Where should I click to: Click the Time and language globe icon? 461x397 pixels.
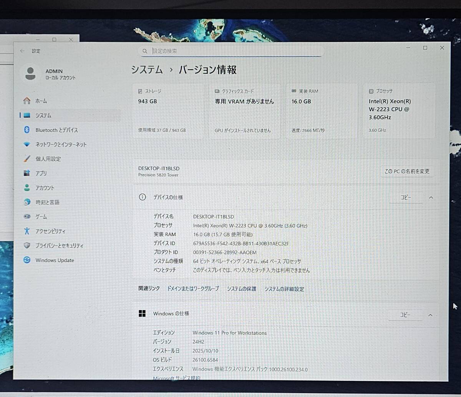27,202
